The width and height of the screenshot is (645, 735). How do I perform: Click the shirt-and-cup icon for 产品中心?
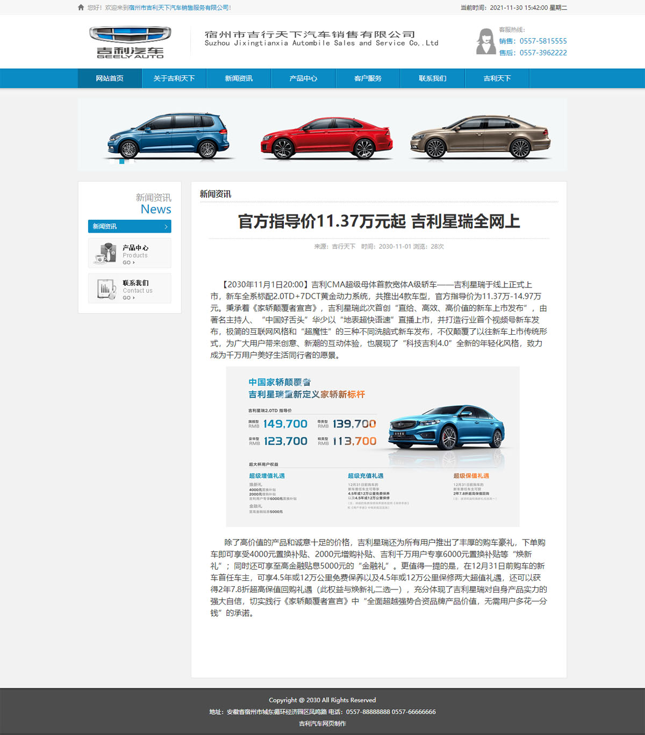tap(105, 253)
